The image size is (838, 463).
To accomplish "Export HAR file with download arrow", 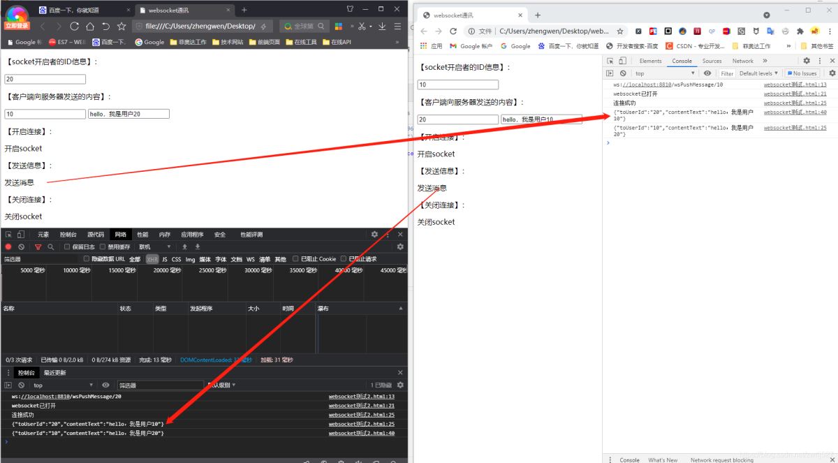I will tap(198, 247).
